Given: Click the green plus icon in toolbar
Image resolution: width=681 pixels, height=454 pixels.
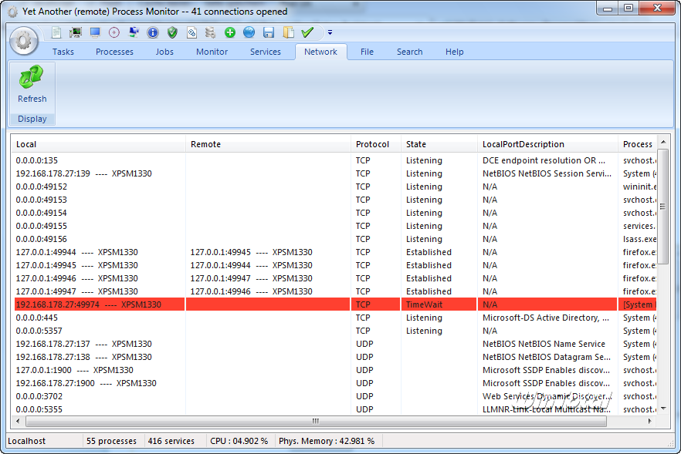Looking at the screenshot, I should 230,32.
